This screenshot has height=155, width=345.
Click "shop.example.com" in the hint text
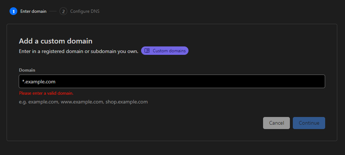click(127, 102)
